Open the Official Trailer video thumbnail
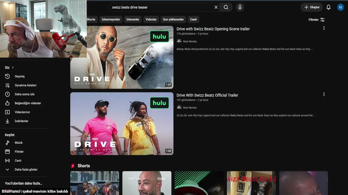The height and width of the screenshot is (195, 348). pyautogui.click(x=122, y=124)
